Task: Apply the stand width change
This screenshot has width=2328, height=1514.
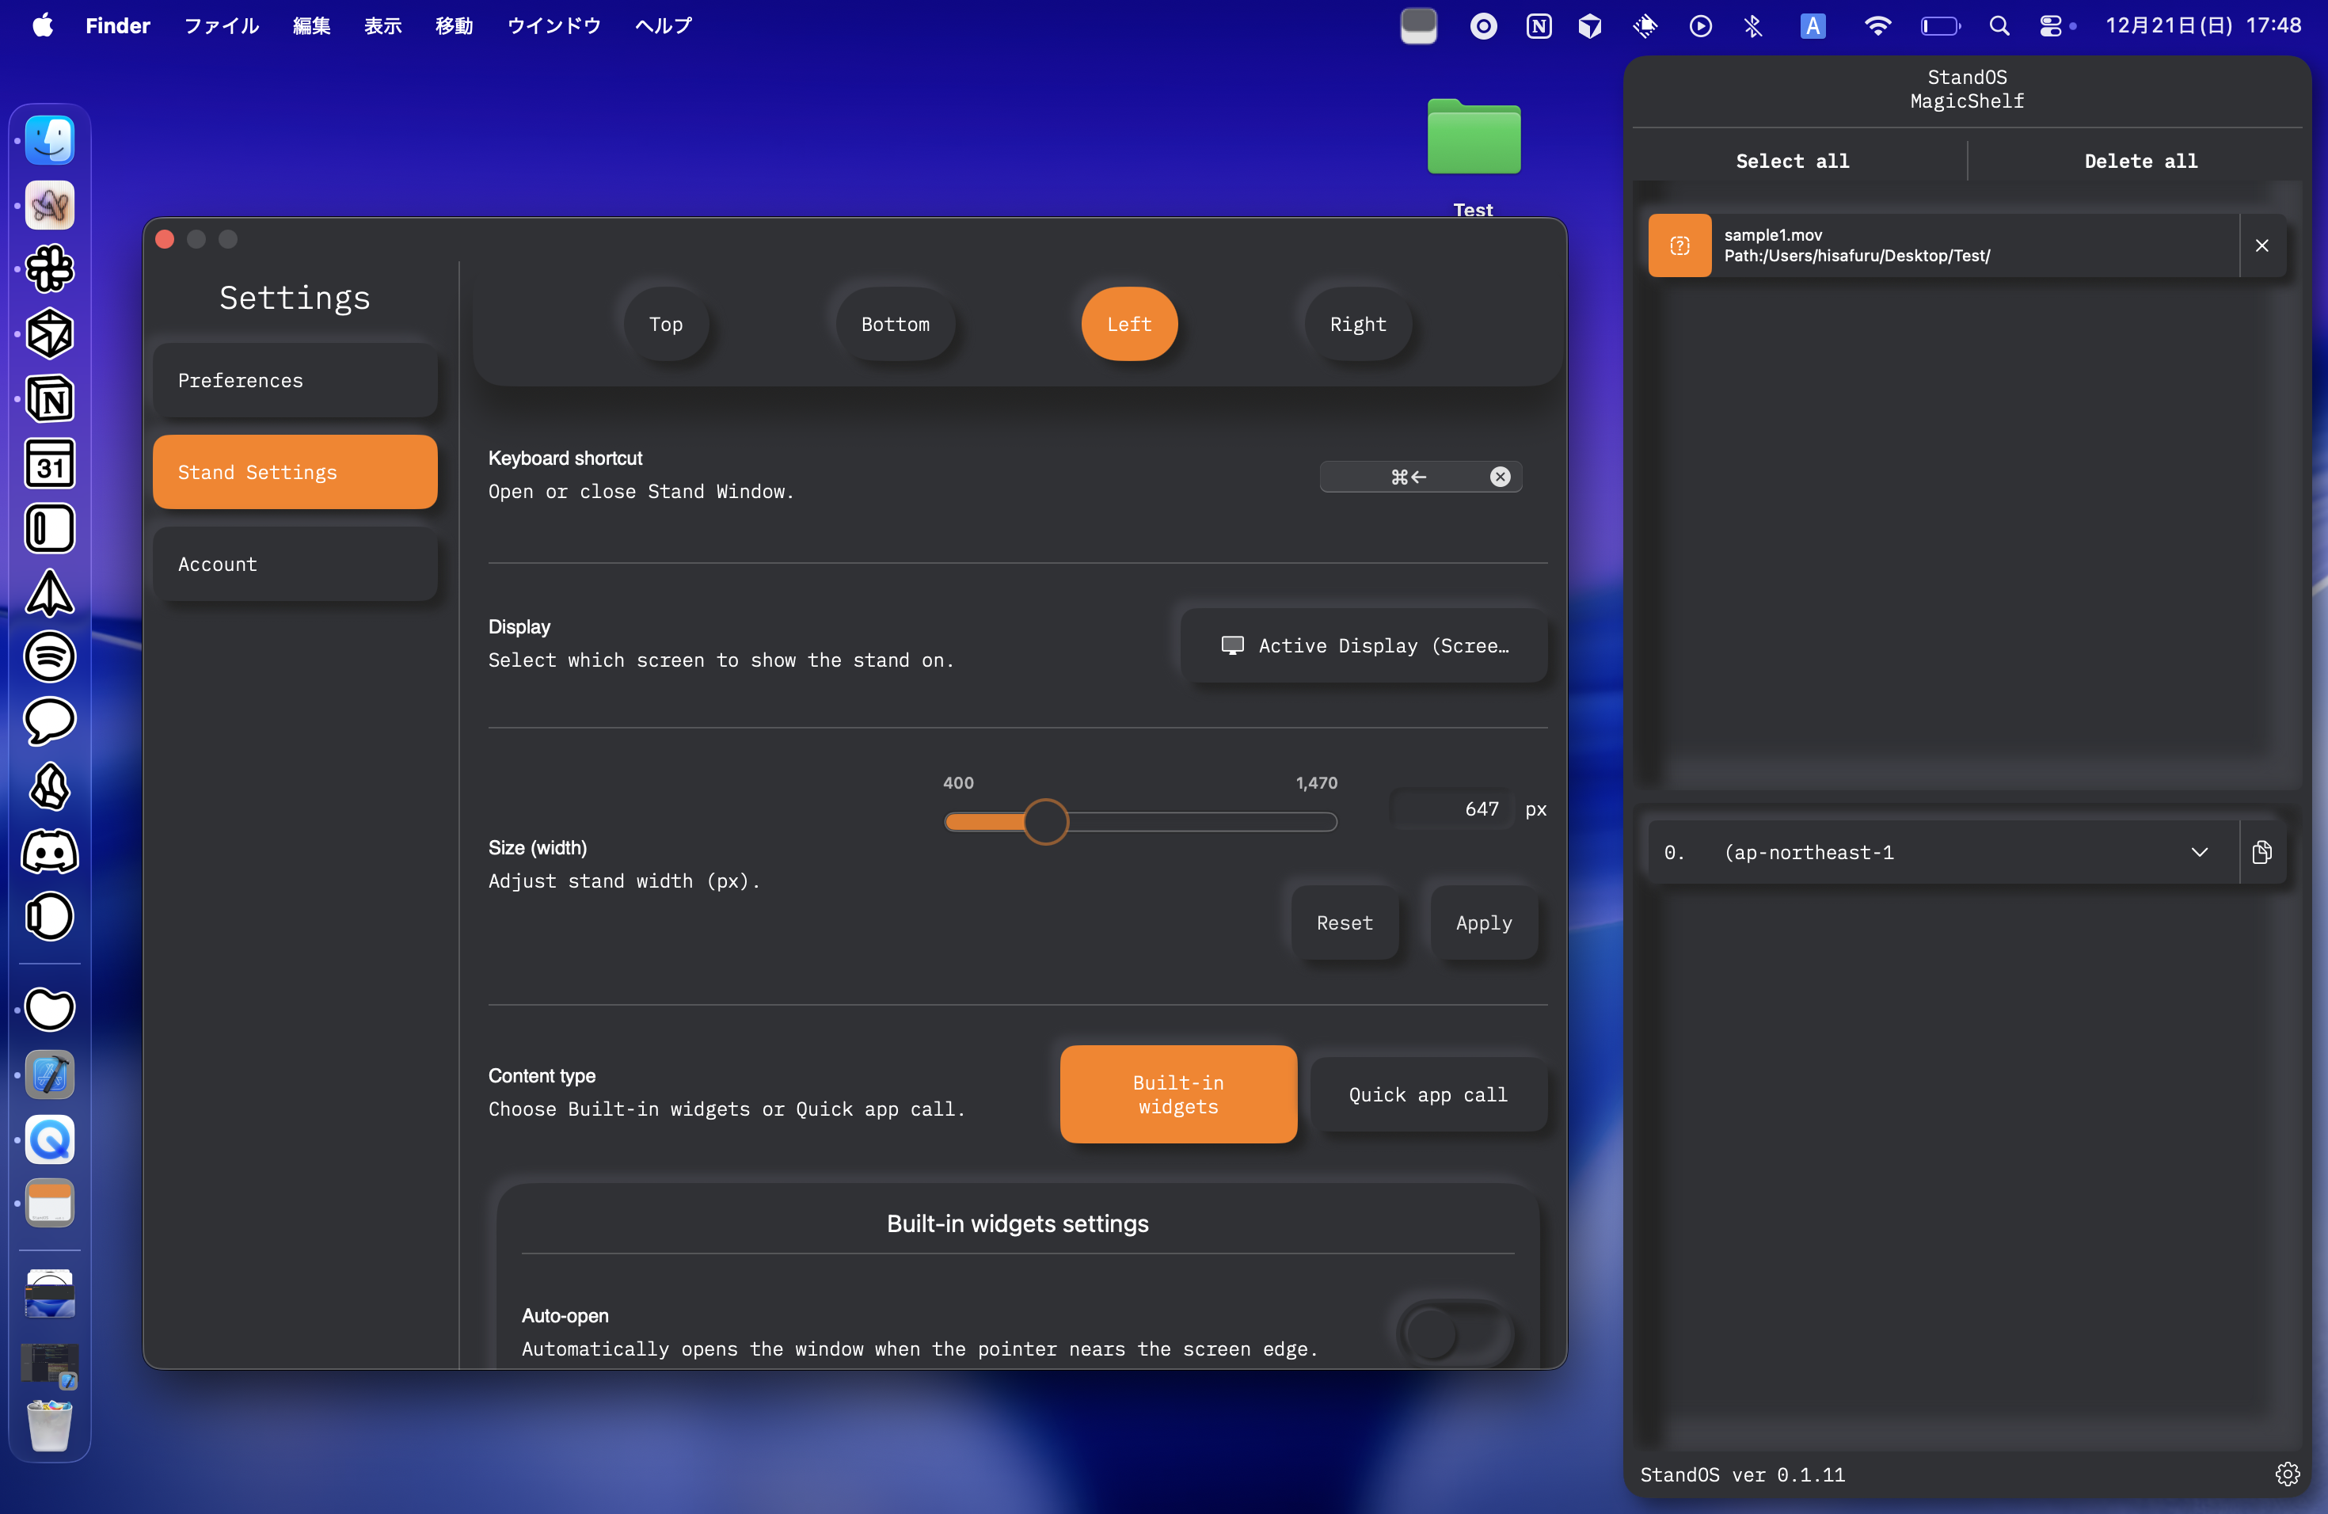Action: click(x=1483, y=922)
